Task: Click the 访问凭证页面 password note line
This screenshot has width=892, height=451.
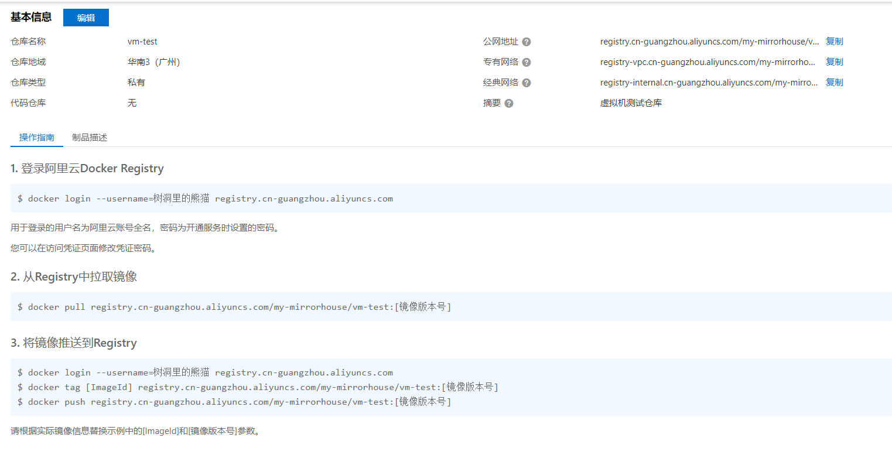Action: (x=84, y=248)
